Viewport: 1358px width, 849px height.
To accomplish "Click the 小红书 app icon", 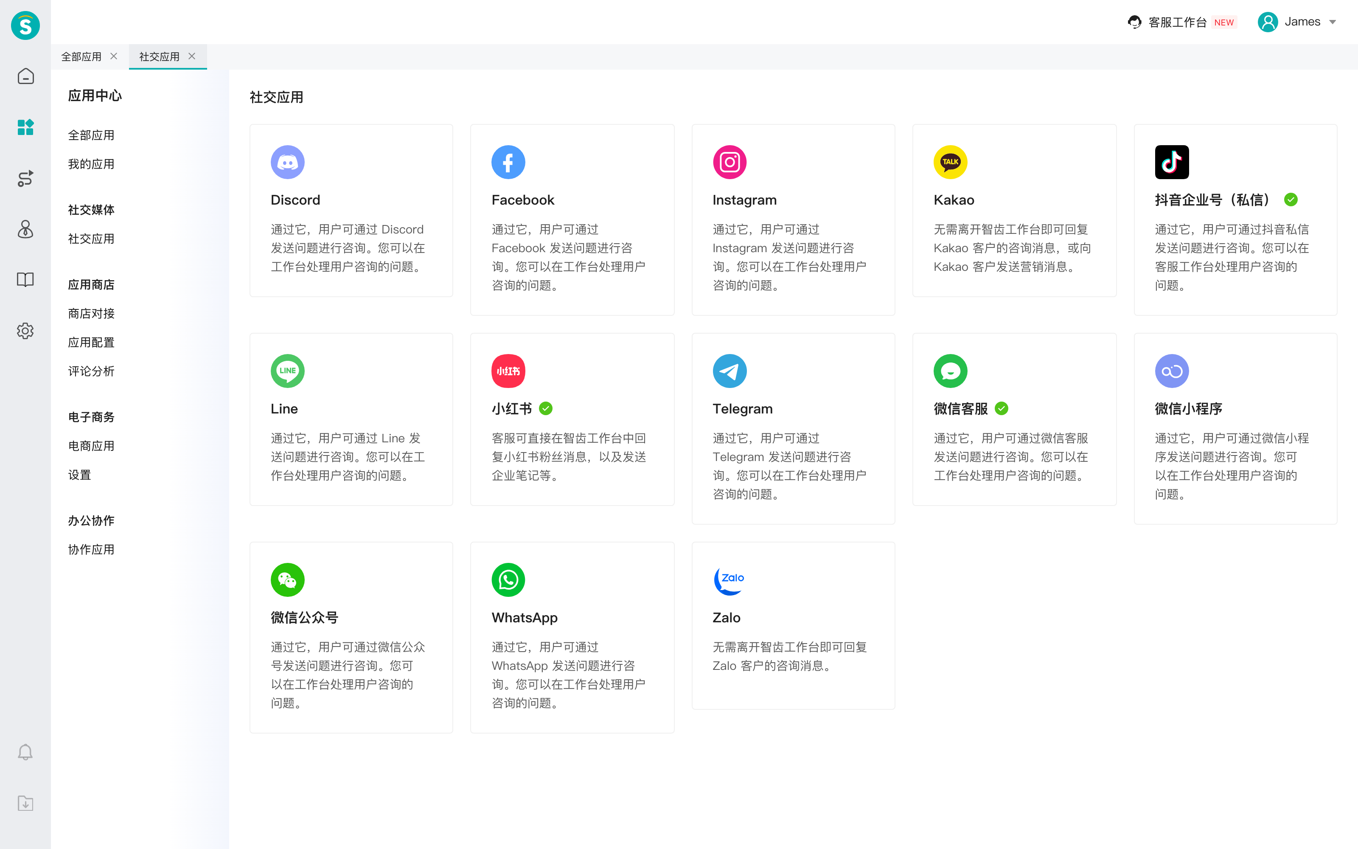I will [x=508, y=371].
